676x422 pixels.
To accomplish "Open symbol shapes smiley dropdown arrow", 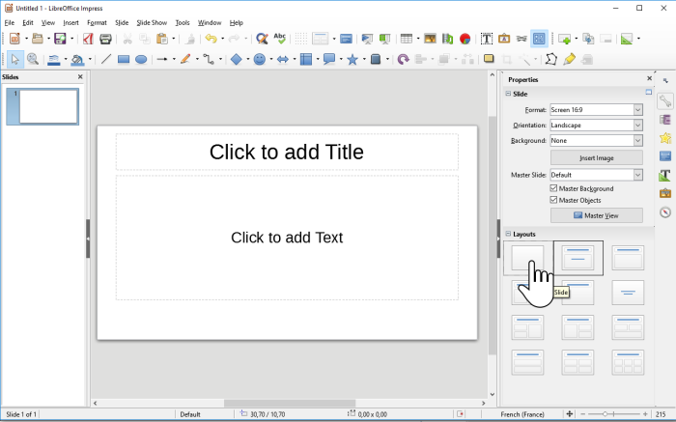I will pyautogui.click(x=271, y=60).
